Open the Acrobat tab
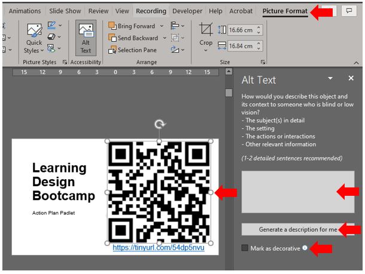This screenshot has width=365, height=274. pyautogui.click(x=241, y=11)
